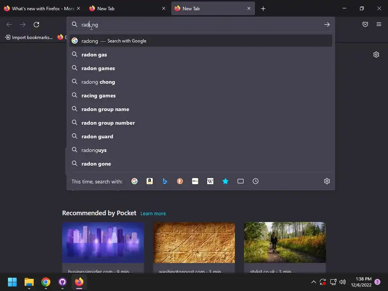Open the businessinsider.com city skyline story
Image resolution: width=388 pixels, height=291 pixels.
[103, 247]
